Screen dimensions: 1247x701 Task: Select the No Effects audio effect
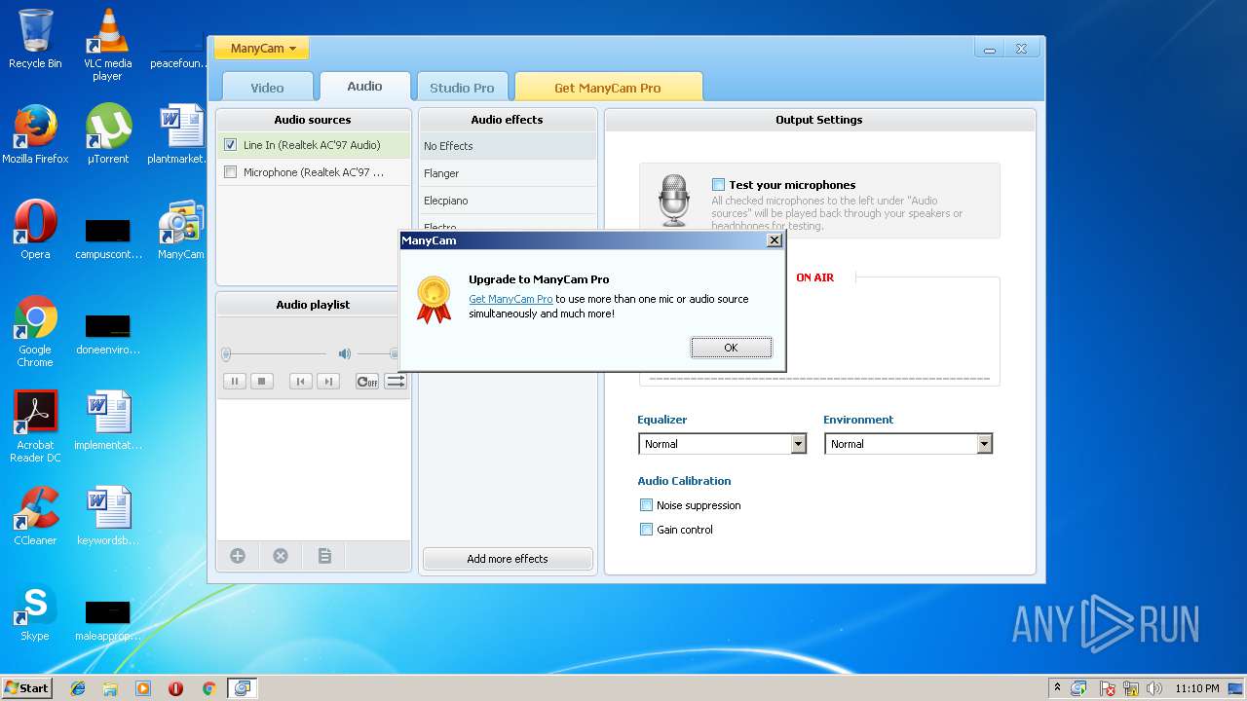[x=508, y=146]
